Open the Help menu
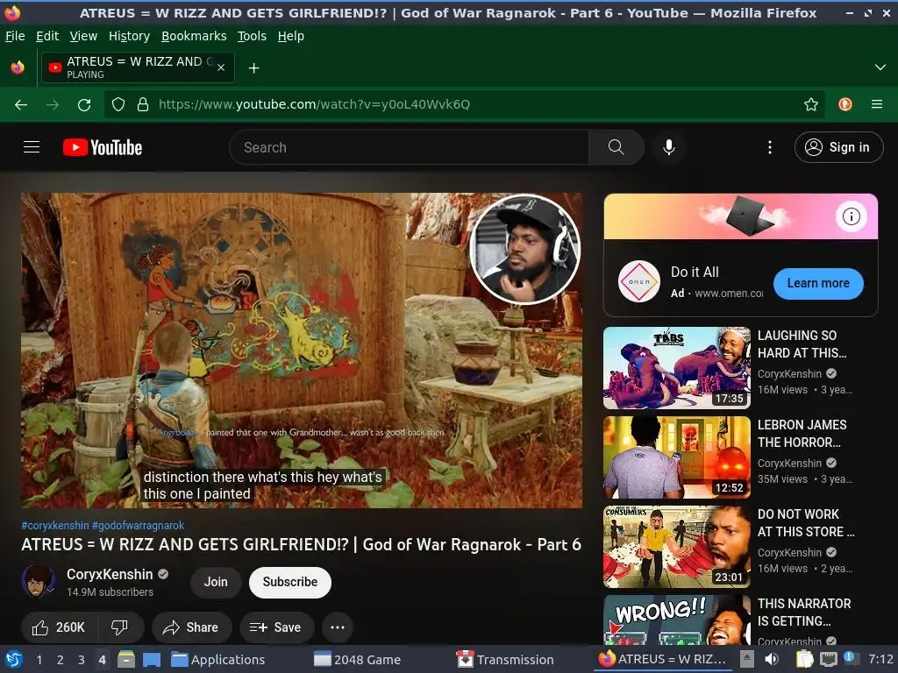The width and height of the screenshot is (898, 673). point(291,36)
